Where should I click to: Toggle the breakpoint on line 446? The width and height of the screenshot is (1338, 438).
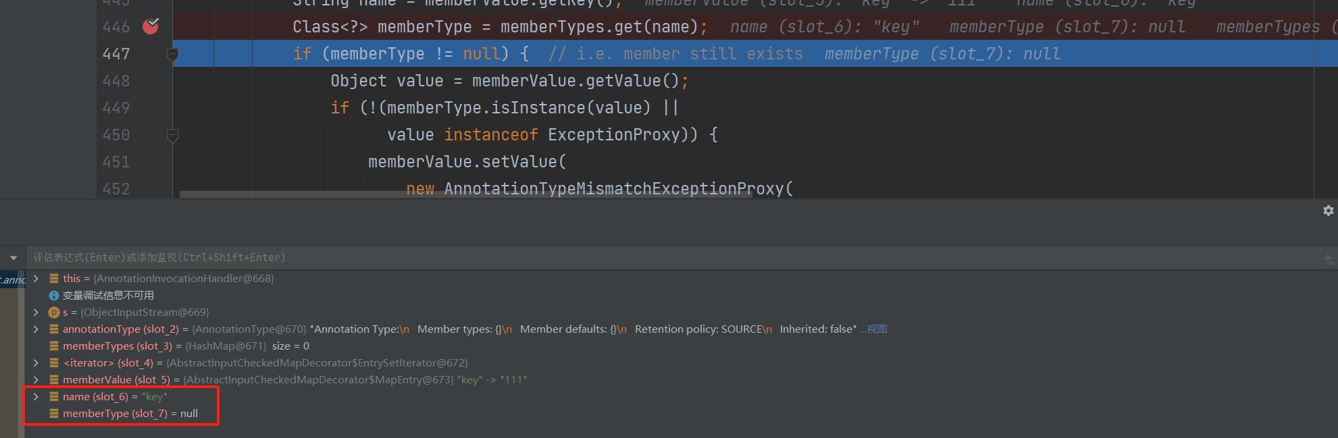tap(151, 27)
